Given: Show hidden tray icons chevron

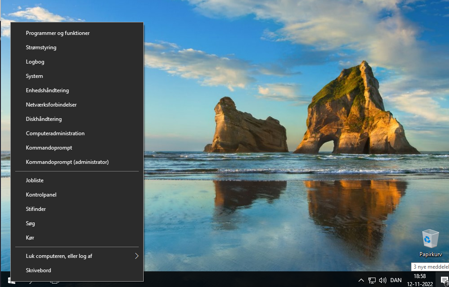Looking at the screenshot, I should (361, 280).
